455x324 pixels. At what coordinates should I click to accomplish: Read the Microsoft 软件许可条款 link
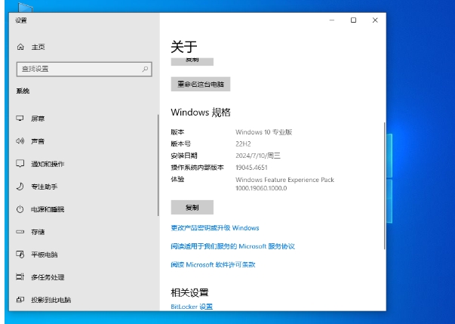pos(214,264)
